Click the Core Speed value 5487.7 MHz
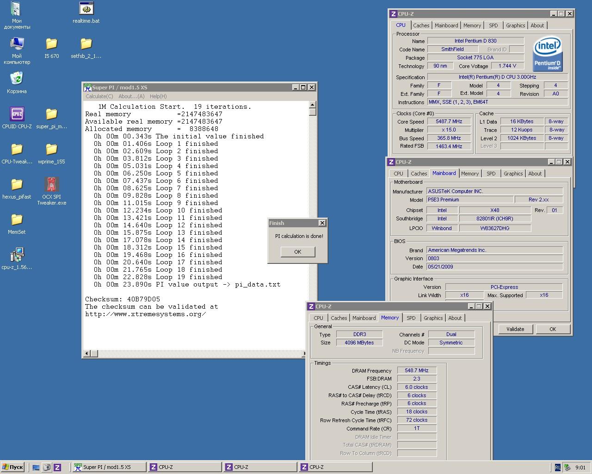The height and width of the screenshot is (474, 592). coord(449,122)
